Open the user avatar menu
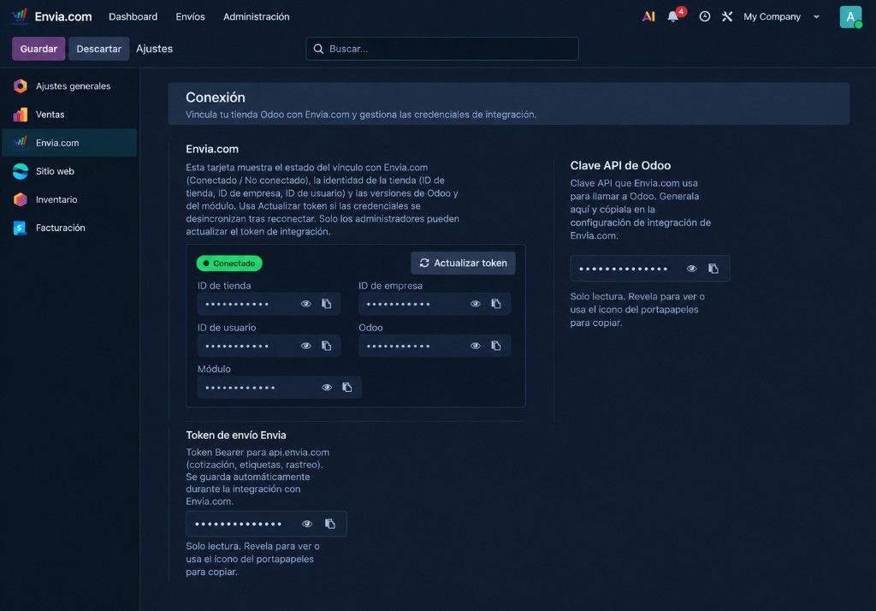The height and width of the screenshot is (611, 876). (850, 17)
